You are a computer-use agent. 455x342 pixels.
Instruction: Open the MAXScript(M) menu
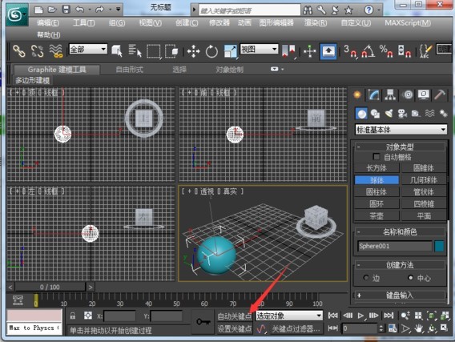408,22
